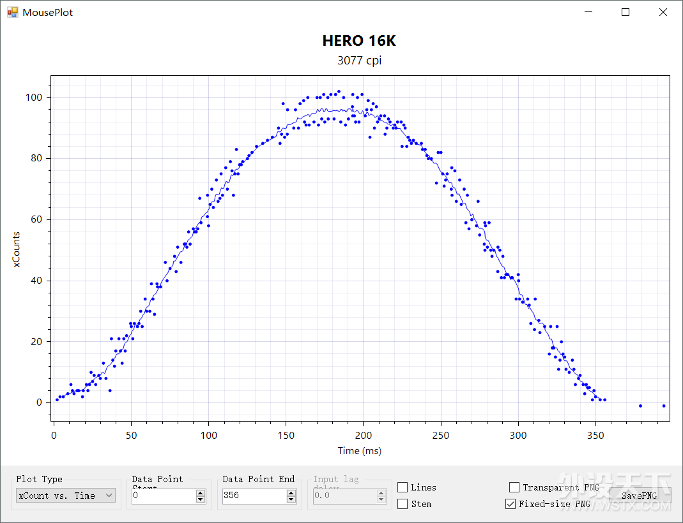Minimize the MousePlot window

tap(588, 12)
